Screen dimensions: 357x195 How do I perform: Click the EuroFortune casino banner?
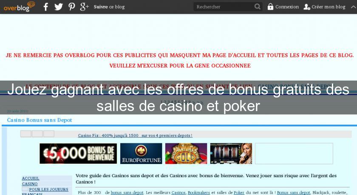point(141,153)
